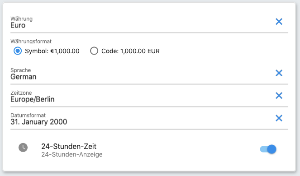This screenshot has width=300, height=176.
Task: Clear the Datumsformat selection
Action: pyautogui.click(x=279, y=118)
